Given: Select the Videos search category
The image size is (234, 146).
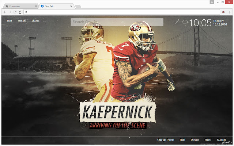Looking at the screenshot, I should 35,21.
